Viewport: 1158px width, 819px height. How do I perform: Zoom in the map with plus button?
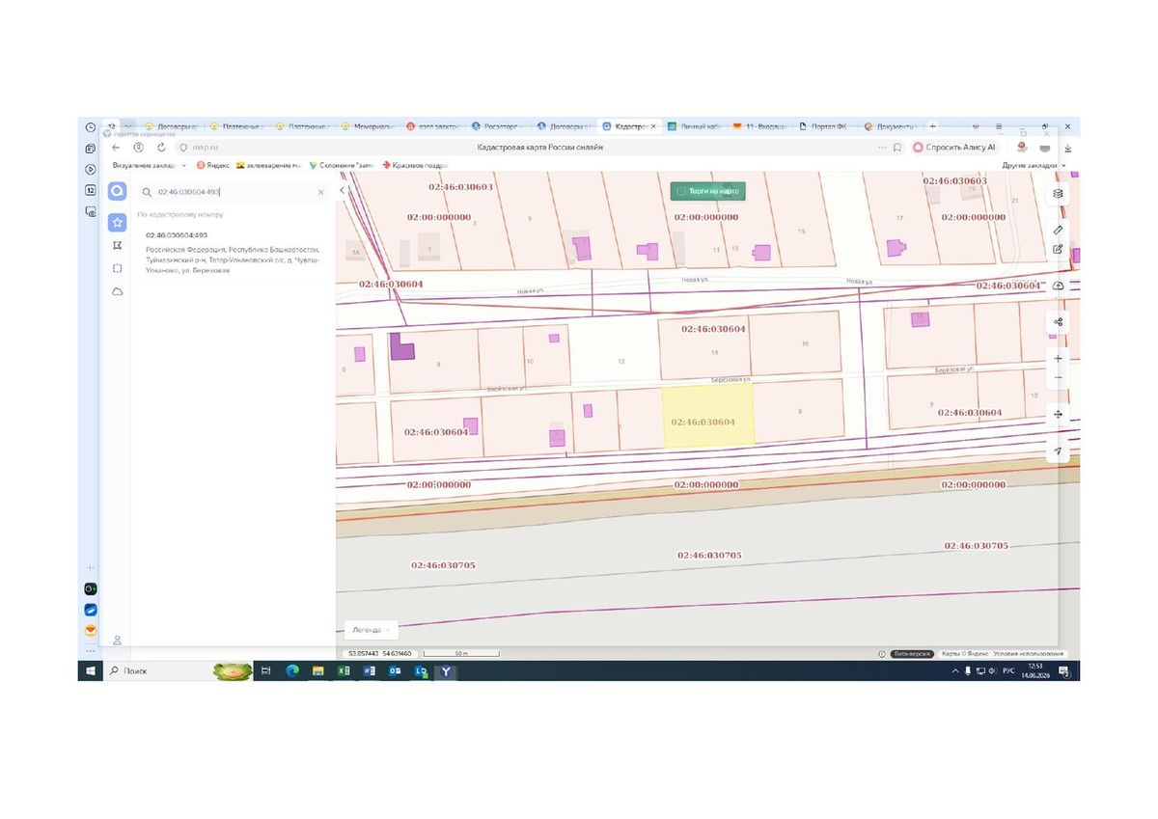point(1059,359)
